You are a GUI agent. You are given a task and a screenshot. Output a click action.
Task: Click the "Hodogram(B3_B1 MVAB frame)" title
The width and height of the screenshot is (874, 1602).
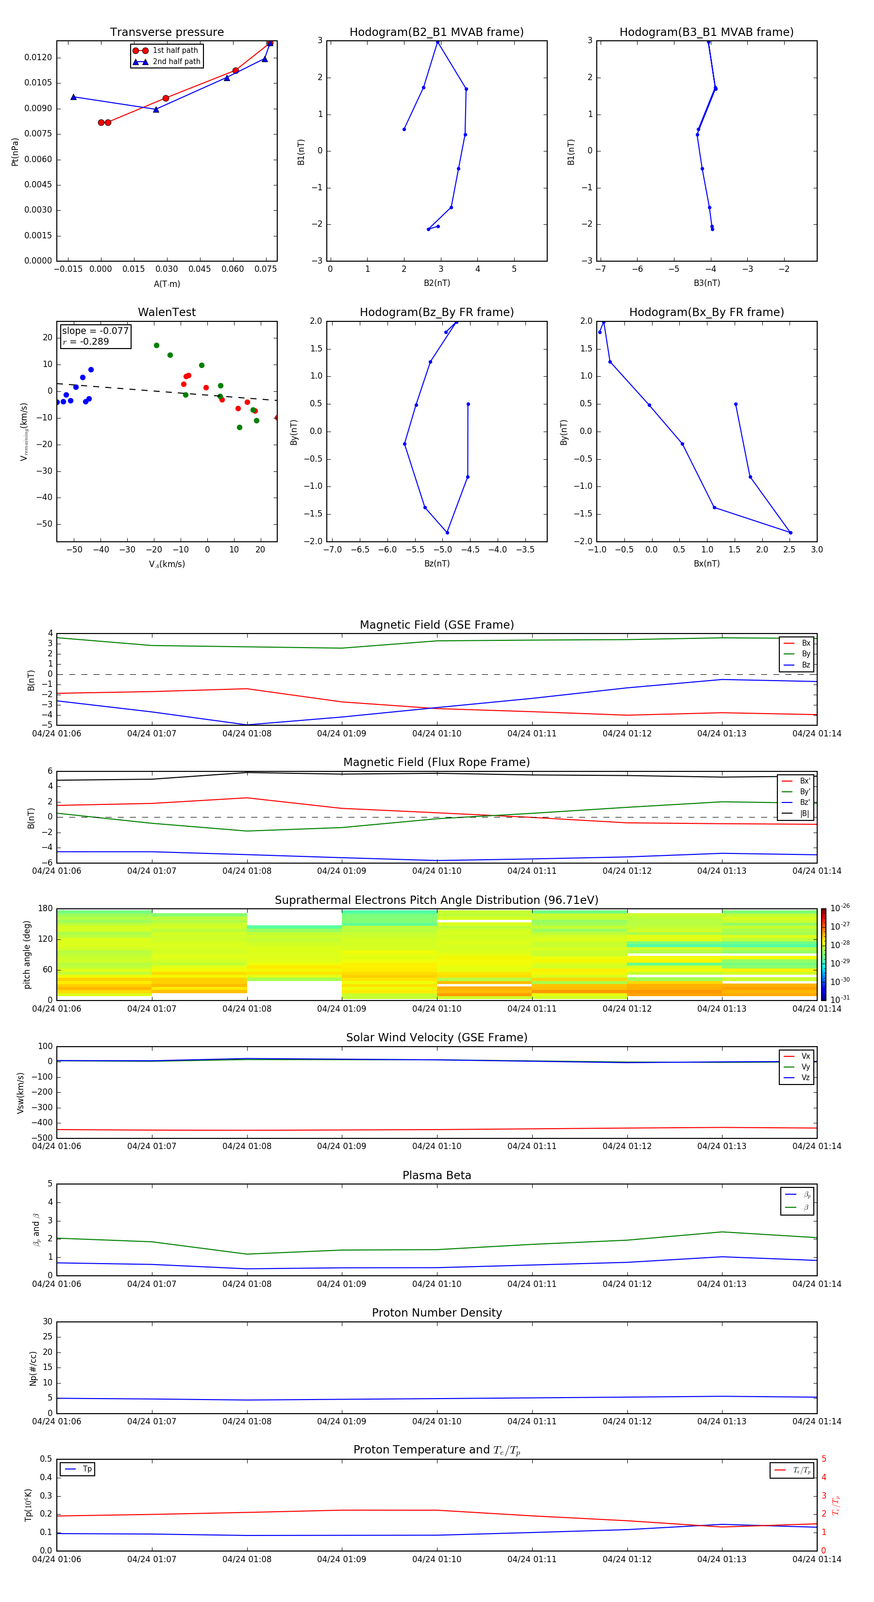(x=706, y=33)
